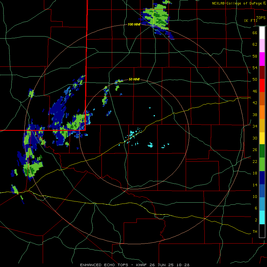Pick the magenta color block in legend
267x267 pixels.
[x=262, y=59]
